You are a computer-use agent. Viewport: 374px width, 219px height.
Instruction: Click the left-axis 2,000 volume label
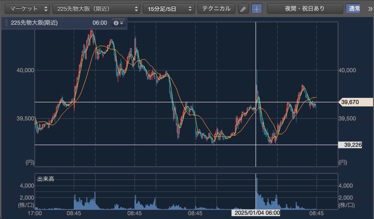click(x=26, y=198)
